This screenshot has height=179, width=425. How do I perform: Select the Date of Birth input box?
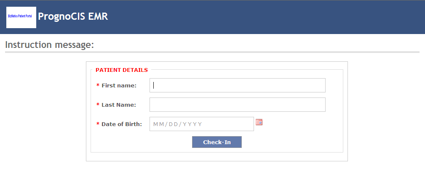[202, 124]
